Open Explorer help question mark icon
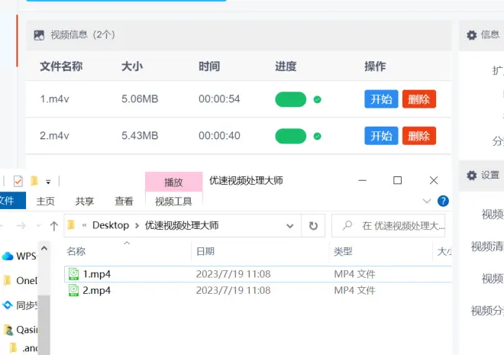Image resolution: width=504 pixels, height=355 pixels. [x=443, y=202]
